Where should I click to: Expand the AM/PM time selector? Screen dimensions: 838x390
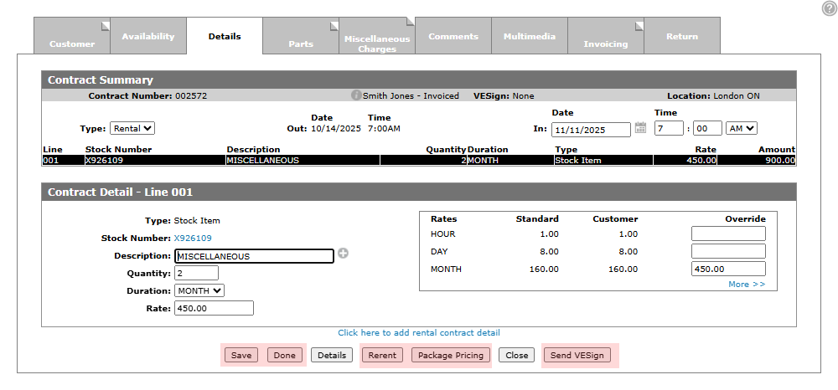pos(742,128)
